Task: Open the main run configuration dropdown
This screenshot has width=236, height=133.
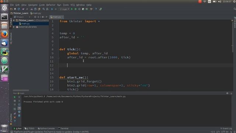Action: [x=65, y=9]
